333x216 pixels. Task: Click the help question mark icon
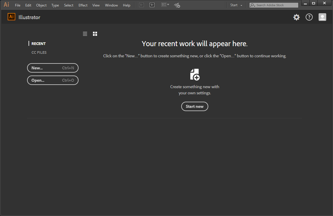pyautogui.click(x=309, y=17)
